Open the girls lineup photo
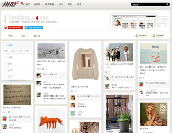Screen dimensions: 172x133 click(x=119, y=52)
